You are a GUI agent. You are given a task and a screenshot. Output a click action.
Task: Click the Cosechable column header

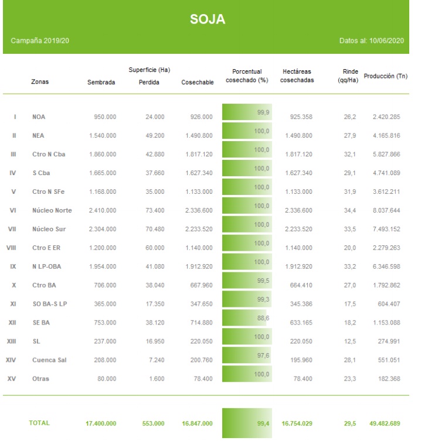(x=197, y=83)
